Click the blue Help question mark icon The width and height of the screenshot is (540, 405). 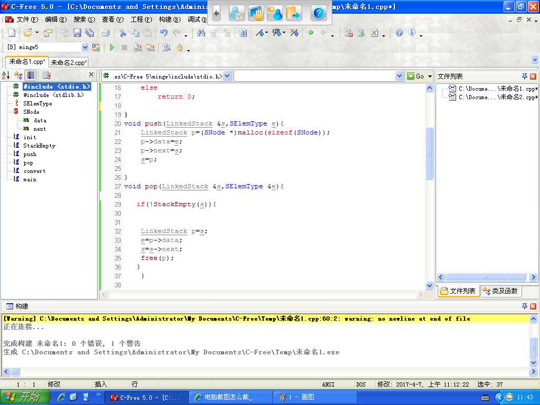pyautogui.click(x=399, y=33)
